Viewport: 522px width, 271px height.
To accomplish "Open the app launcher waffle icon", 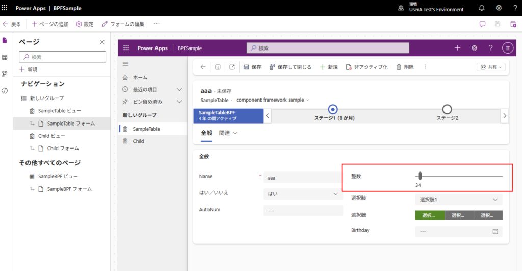I will [5, 8].
